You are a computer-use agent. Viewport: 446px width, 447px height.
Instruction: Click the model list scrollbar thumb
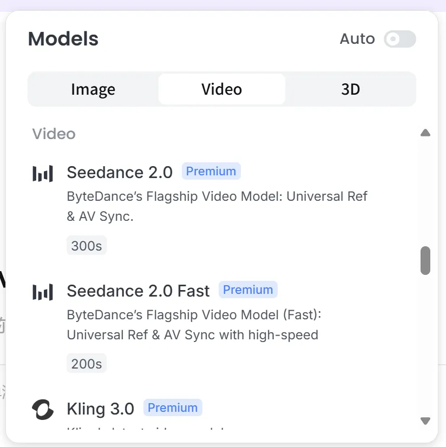click(x=425, y=260)
